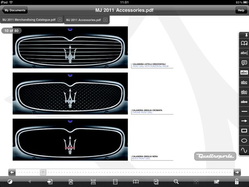Tap the CALANDRA LISTELLI ORIZZONTALI caption

click(x=149, y=64)
